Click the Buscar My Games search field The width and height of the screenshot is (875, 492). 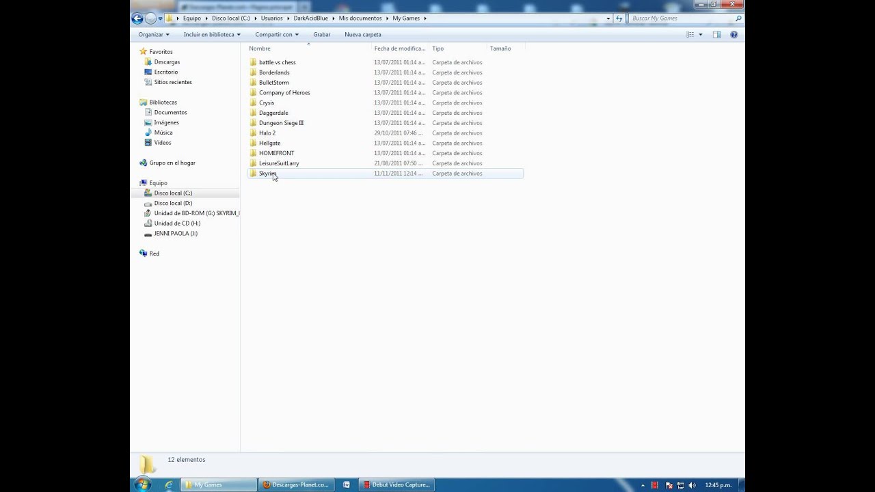[x=680, y=18]
